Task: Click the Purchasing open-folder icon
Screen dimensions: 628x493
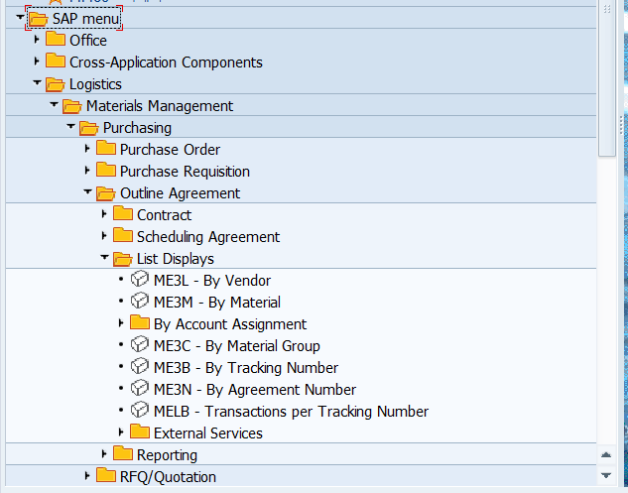Action: point(89,128)
